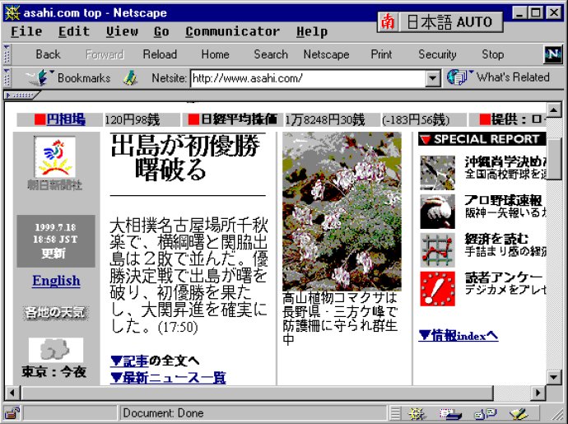Open the 各地の天気 weather button
The height and width of the screenshot is (424, 568).
[54, 312]
